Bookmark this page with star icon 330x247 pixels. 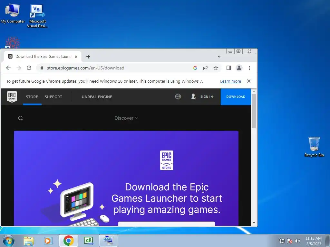point(216,68)
